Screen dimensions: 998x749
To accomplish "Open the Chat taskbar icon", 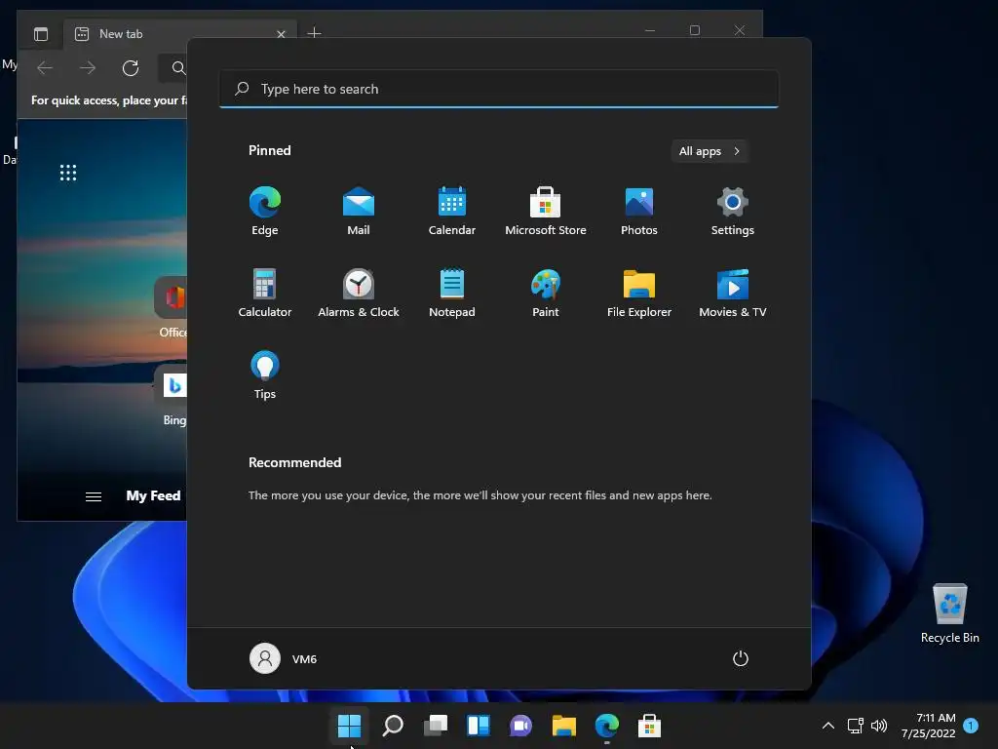I will click(x=520, y=726).
